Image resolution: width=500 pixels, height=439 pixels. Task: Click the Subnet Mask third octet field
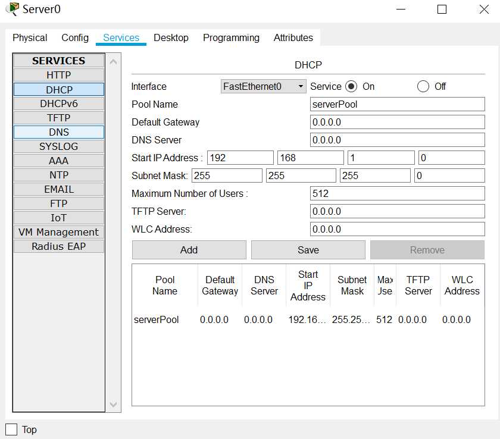click(x=375, y=175)
